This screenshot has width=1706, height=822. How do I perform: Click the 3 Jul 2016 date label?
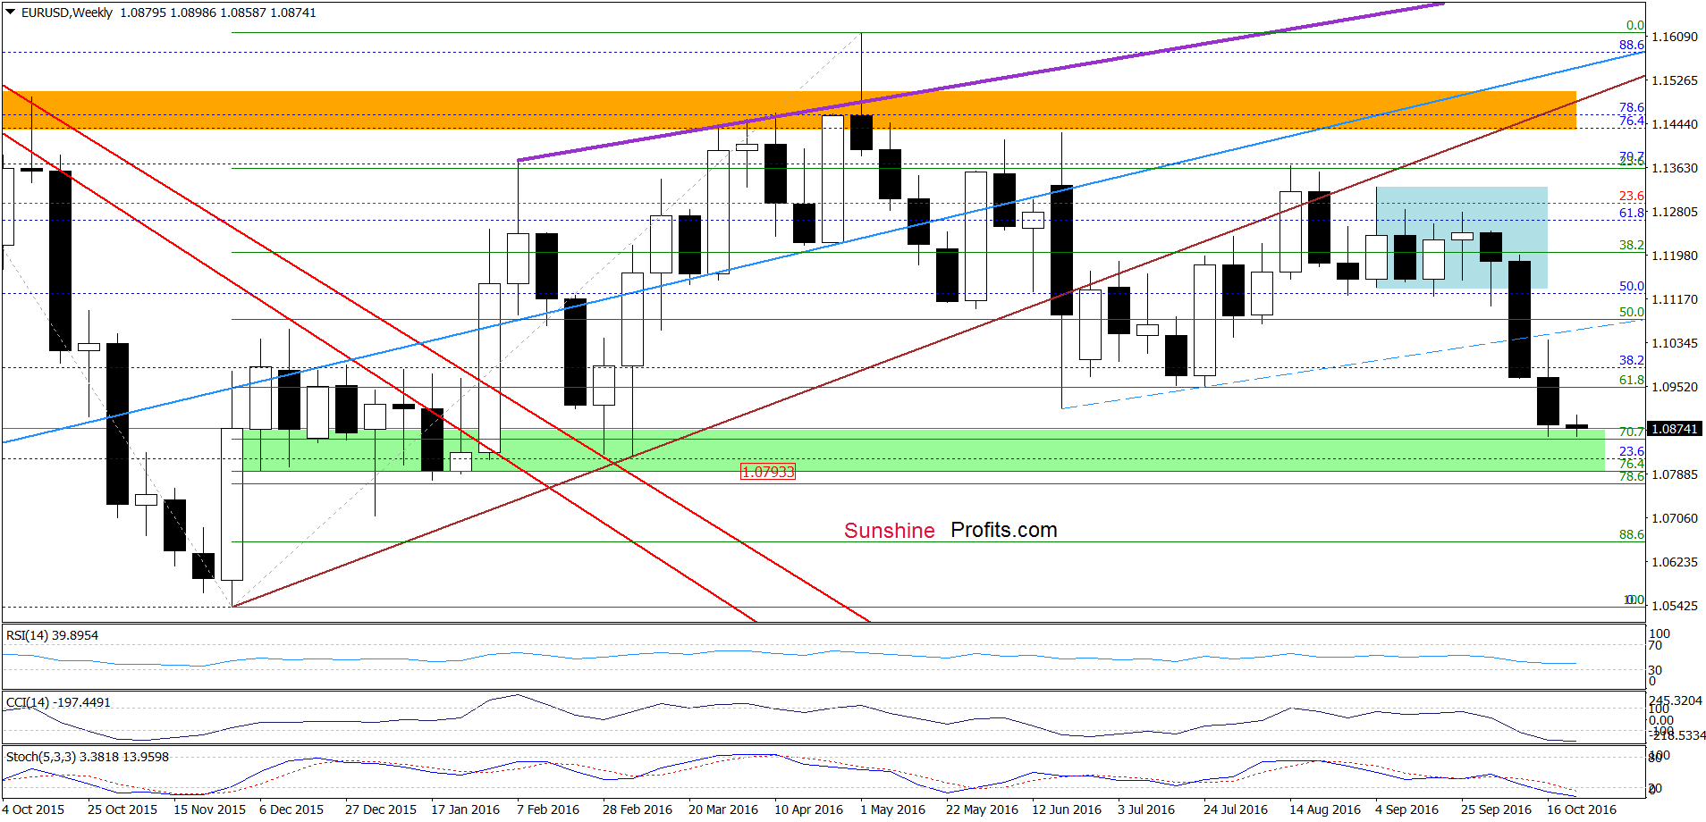[x=1146, y=809]
